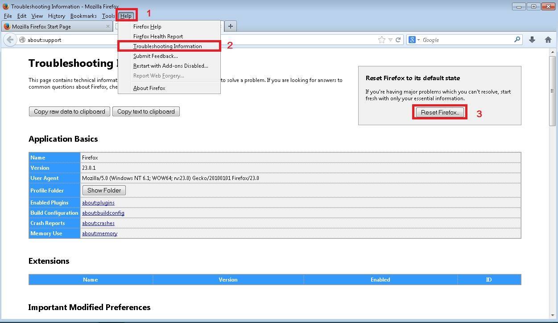This screenshot has height=323, width=558.
Task: Expand the URL history dropdown arrow
Action: pyautogui.click(x=390, y=40)
